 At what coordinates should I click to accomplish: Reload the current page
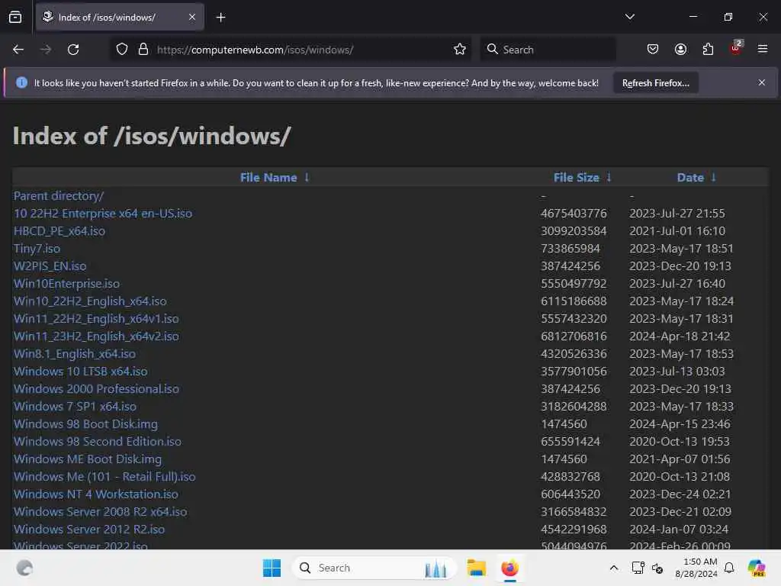coord(73,50)
